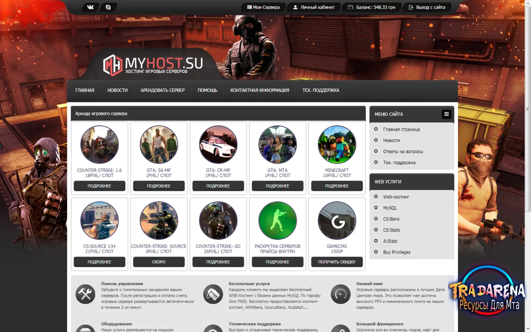Click the free services tag icon
Screen dimensions: 531x332
(x=213, y=294)
